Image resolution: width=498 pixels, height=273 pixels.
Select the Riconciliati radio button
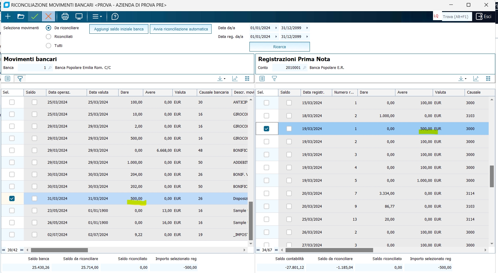pos(48,37)
